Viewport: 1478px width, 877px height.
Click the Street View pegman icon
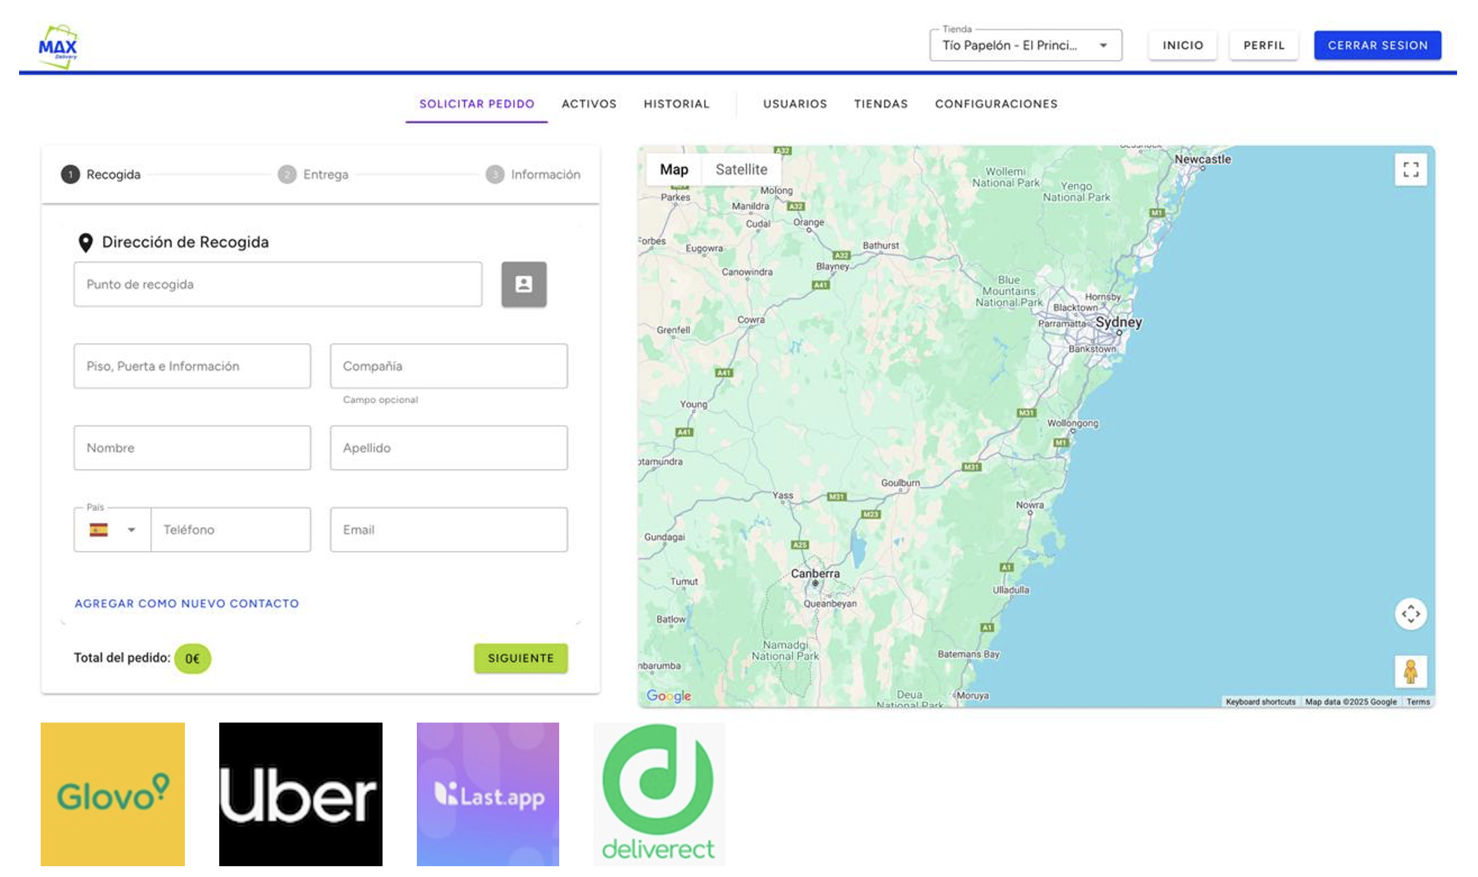(1410, 671)
